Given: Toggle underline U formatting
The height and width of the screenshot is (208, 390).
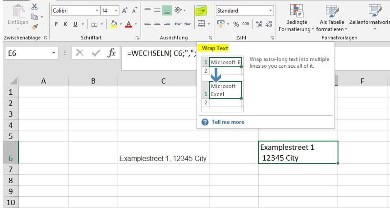Looking at the screenshot, I should (75, 24).
